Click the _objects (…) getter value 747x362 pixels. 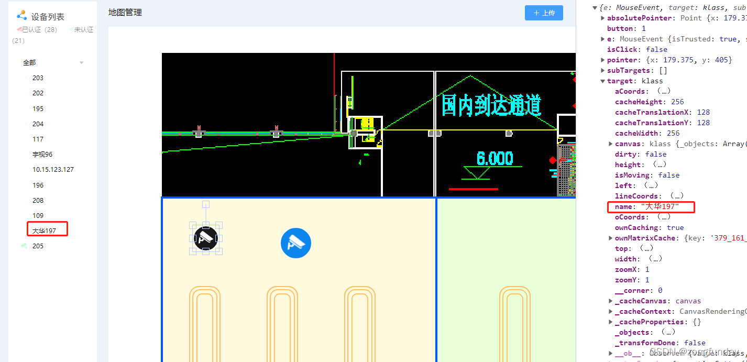[x=667, y=332]
